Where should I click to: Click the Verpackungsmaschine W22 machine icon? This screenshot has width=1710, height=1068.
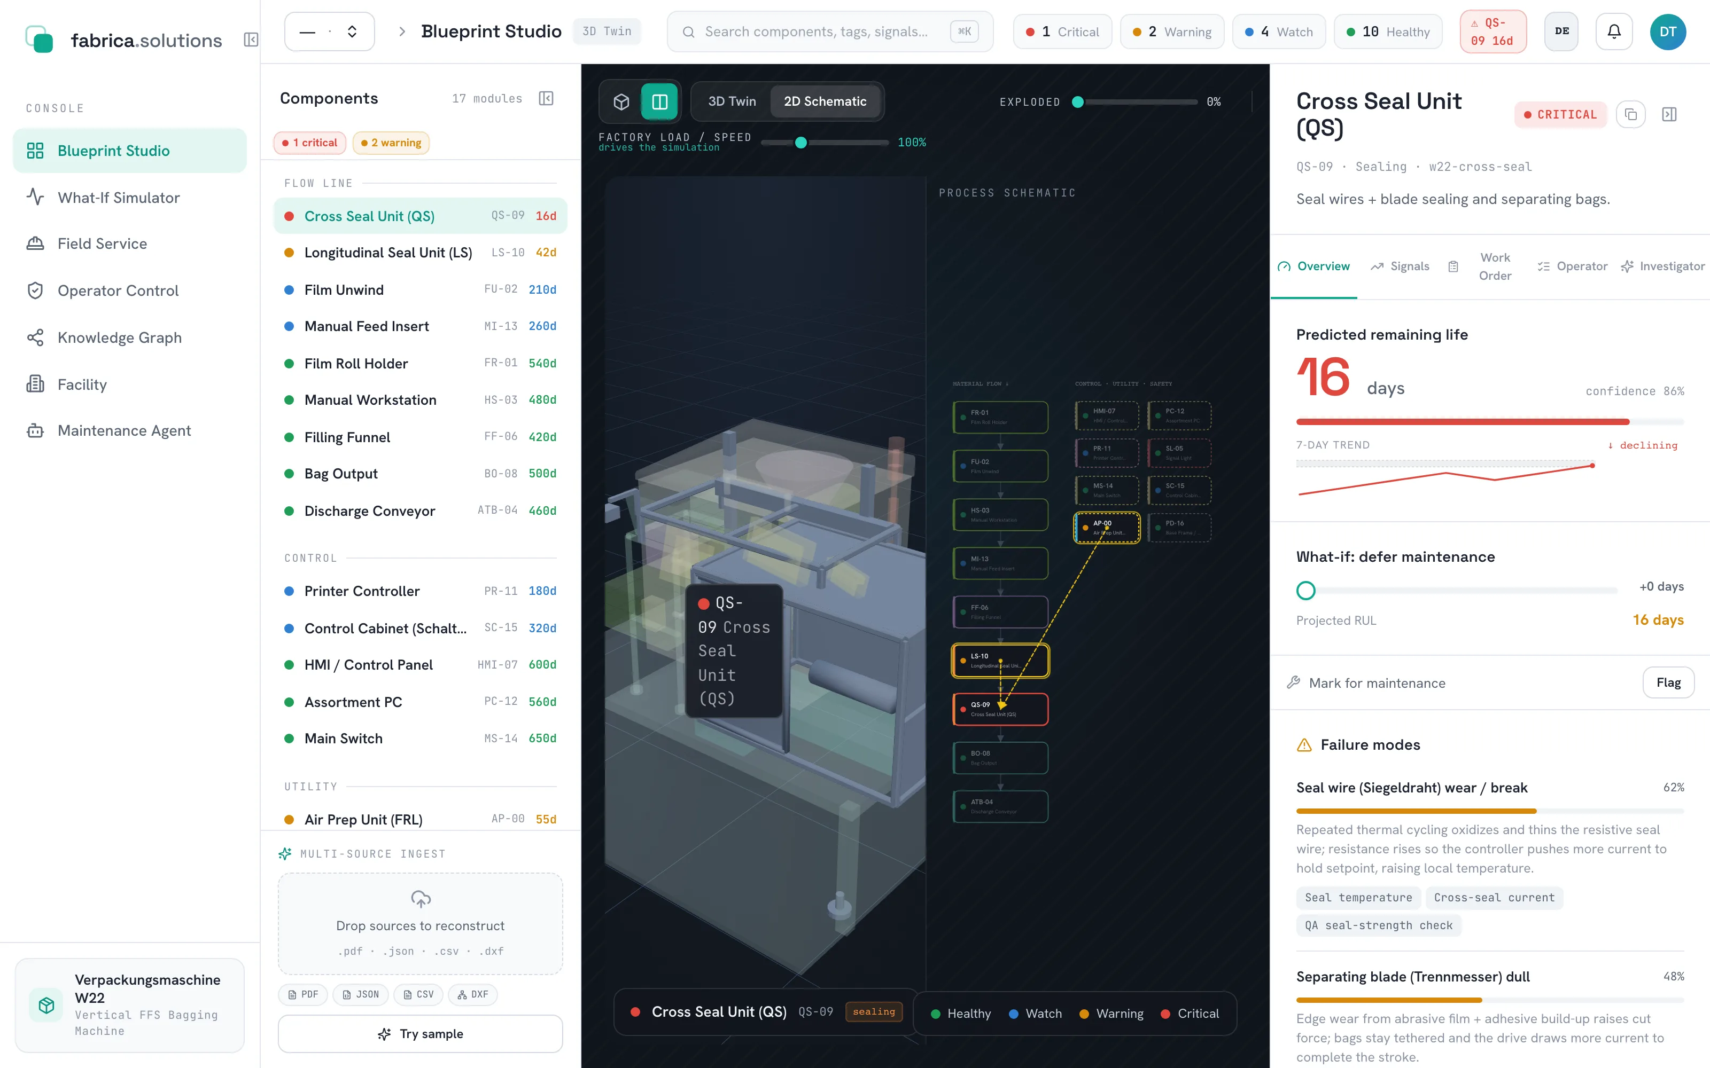[46, 1005]
